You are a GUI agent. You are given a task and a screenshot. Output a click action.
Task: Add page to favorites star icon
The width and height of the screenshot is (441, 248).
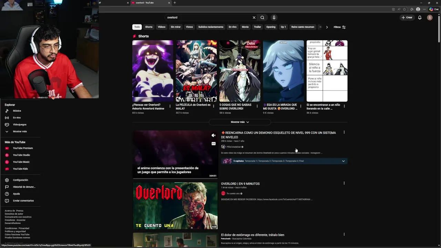pos(404,9)
